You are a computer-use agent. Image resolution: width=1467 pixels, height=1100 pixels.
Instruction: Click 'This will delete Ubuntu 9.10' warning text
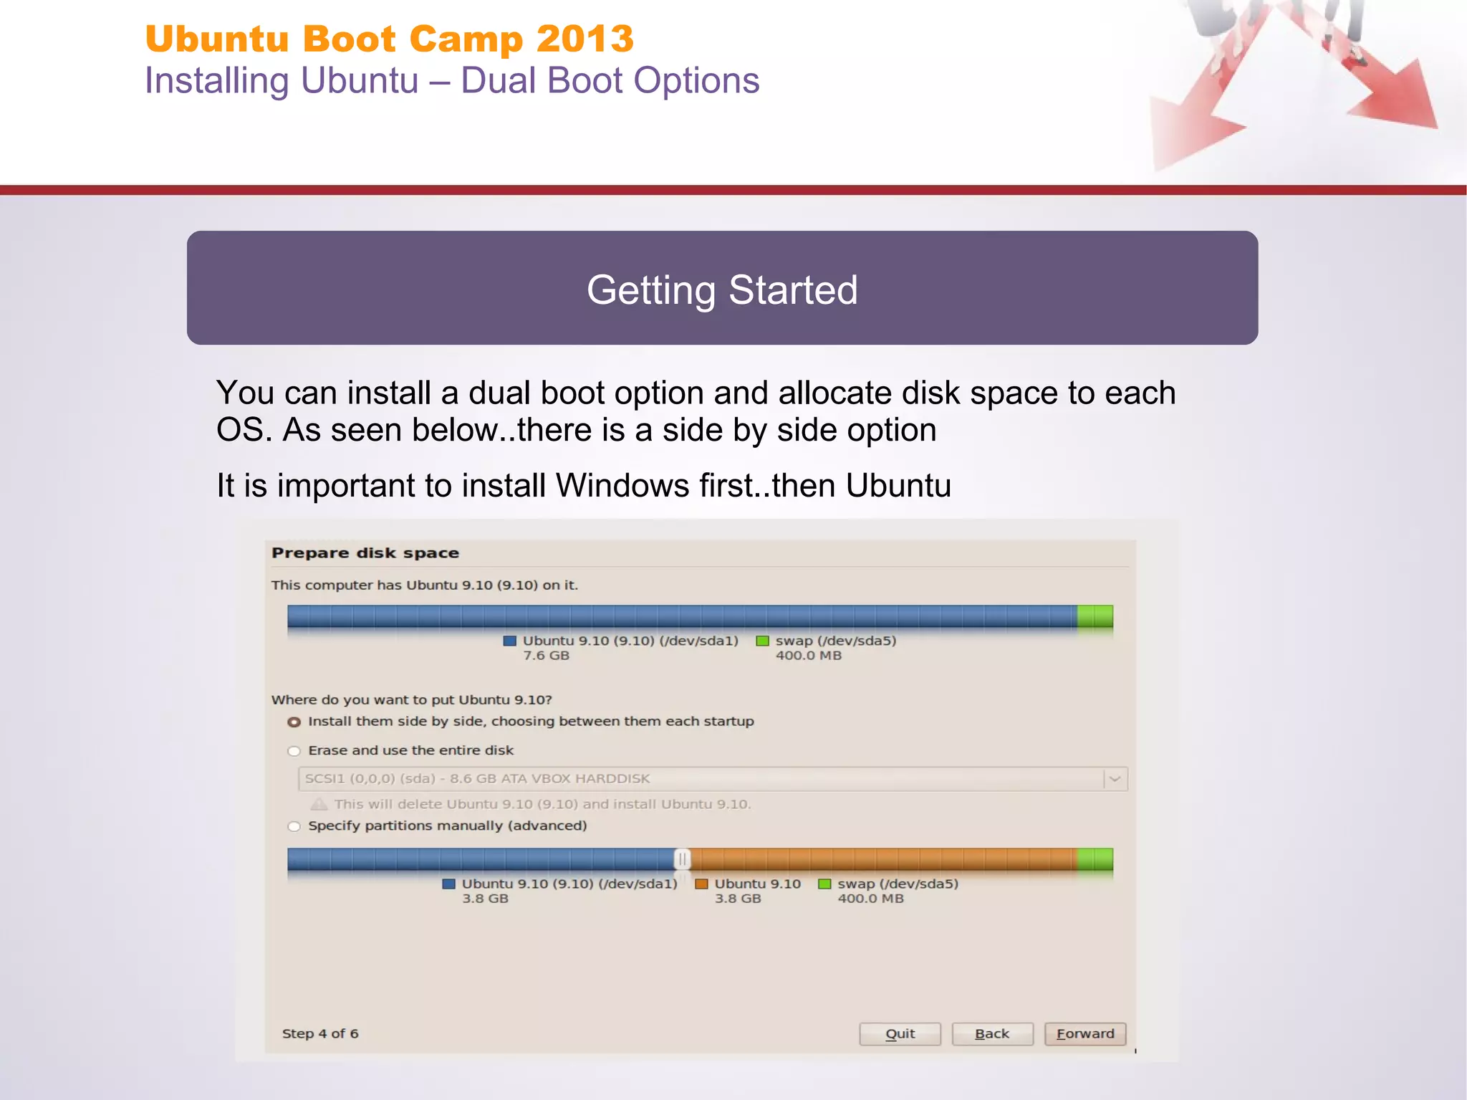pos(542,804)
